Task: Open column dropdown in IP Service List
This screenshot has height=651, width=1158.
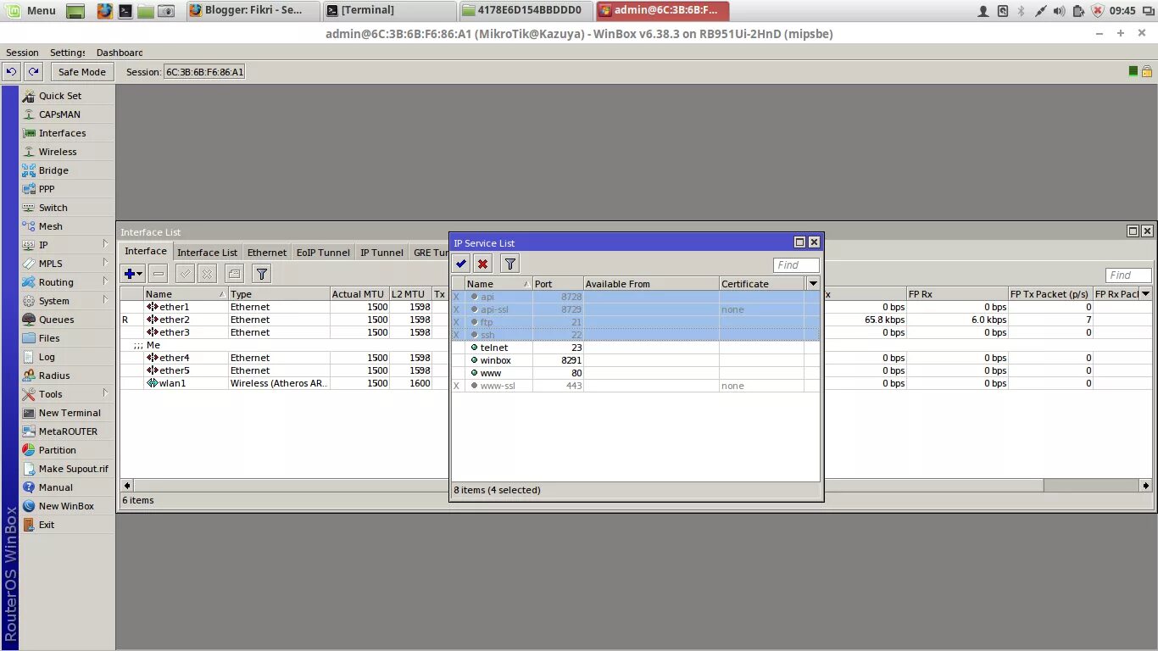Action: coord(813,284)
